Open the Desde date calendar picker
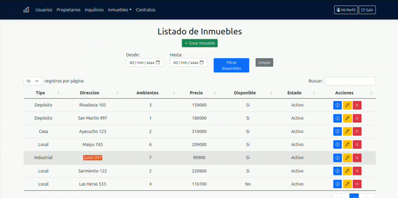The width and height of the screenshot is (398, 198). 158,62
